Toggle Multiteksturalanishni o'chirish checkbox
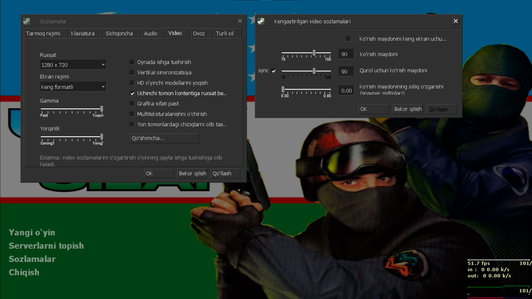 click(x=132, y=114)
